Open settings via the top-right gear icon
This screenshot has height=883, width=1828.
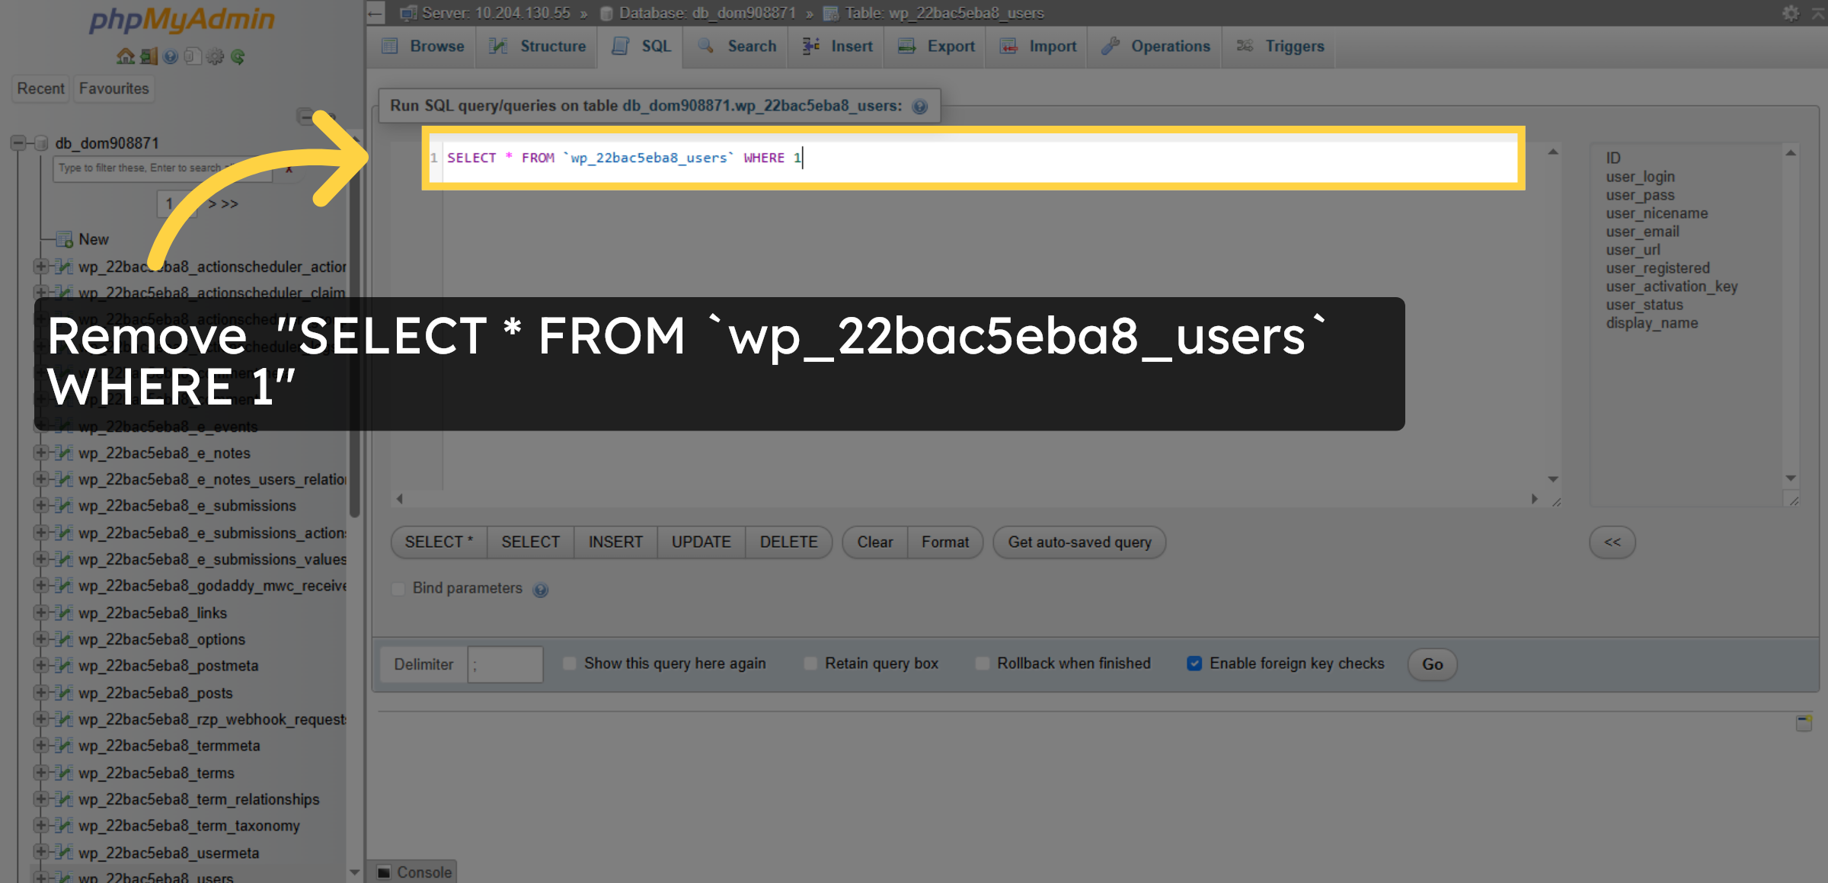click(x=1789, y=12)
